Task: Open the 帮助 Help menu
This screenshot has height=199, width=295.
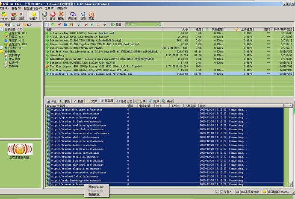Action: tap(62, 8)
